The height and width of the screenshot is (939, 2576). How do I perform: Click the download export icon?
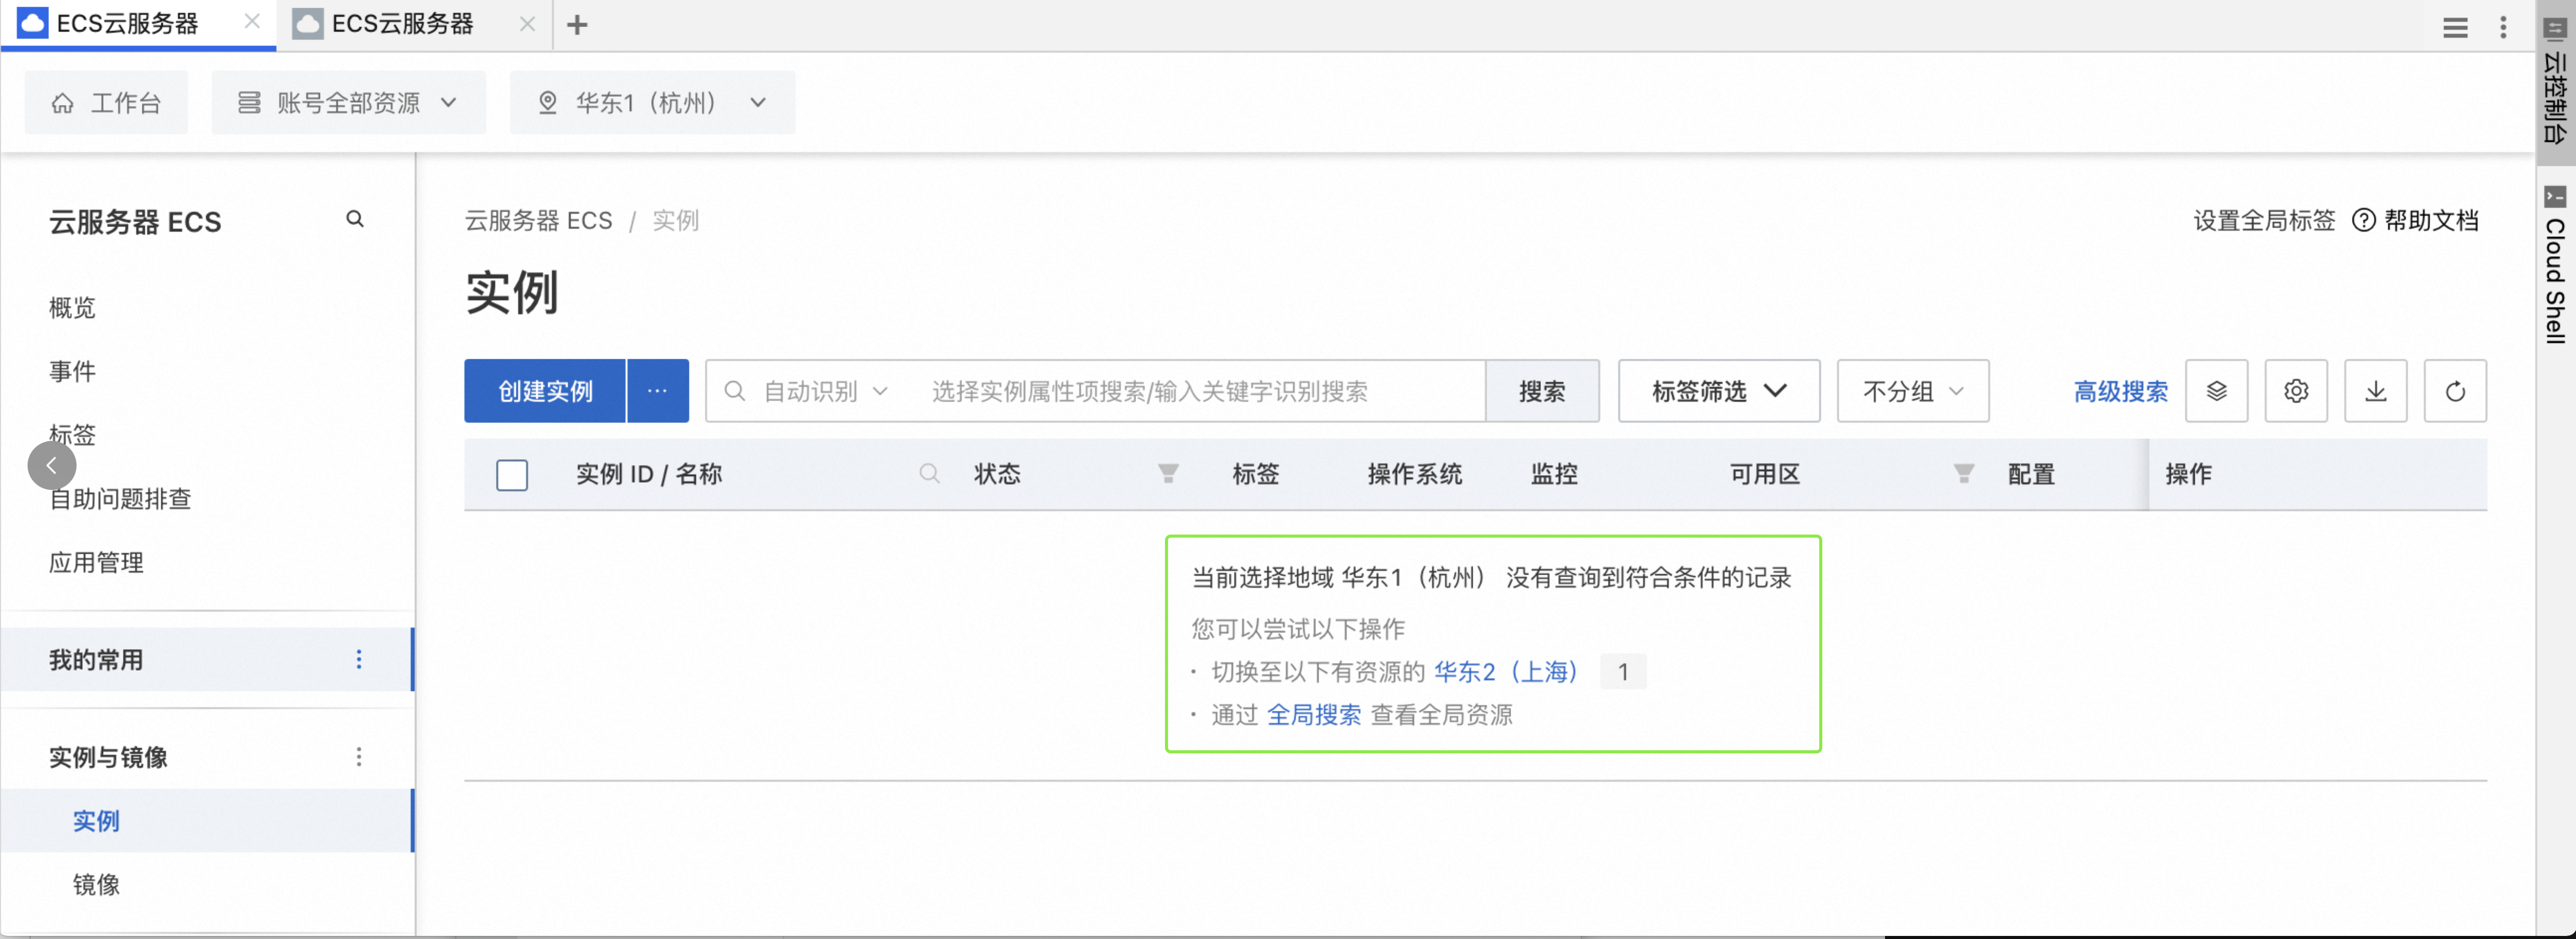coord(2375,391)
